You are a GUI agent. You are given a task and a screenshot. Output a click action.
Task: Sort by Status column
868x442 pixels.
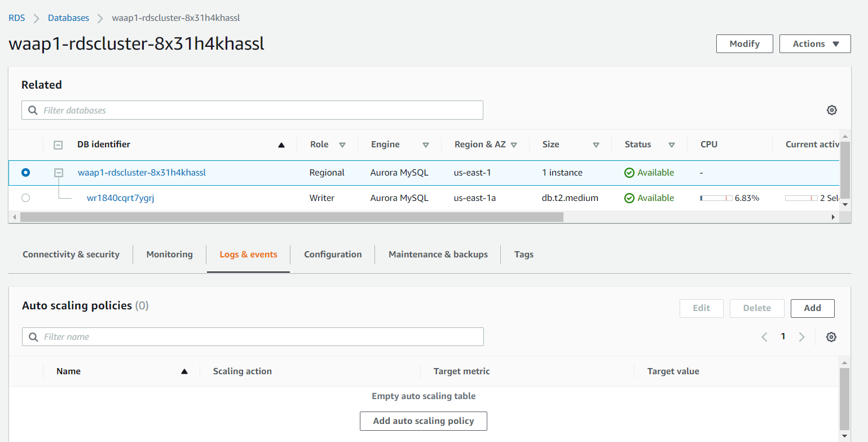pyautogui.click(x=672, y=145)
